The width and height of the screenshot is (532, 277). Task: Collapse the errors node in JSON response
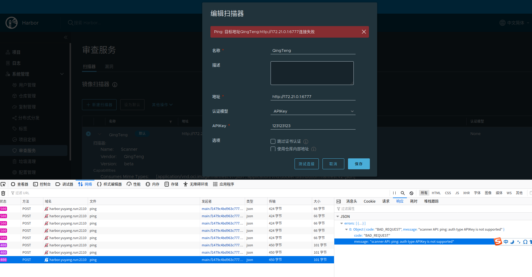341,223
